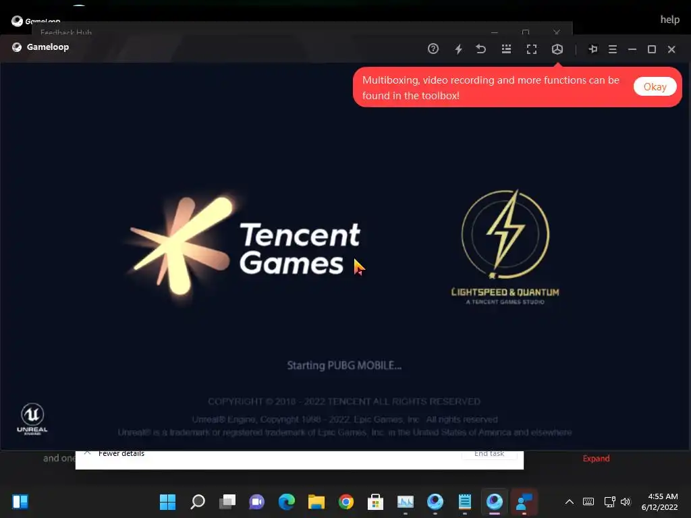Click the Starting PUBG MOBILE text
The width and height of the screenshot is (691, 518).
[344, 366]
